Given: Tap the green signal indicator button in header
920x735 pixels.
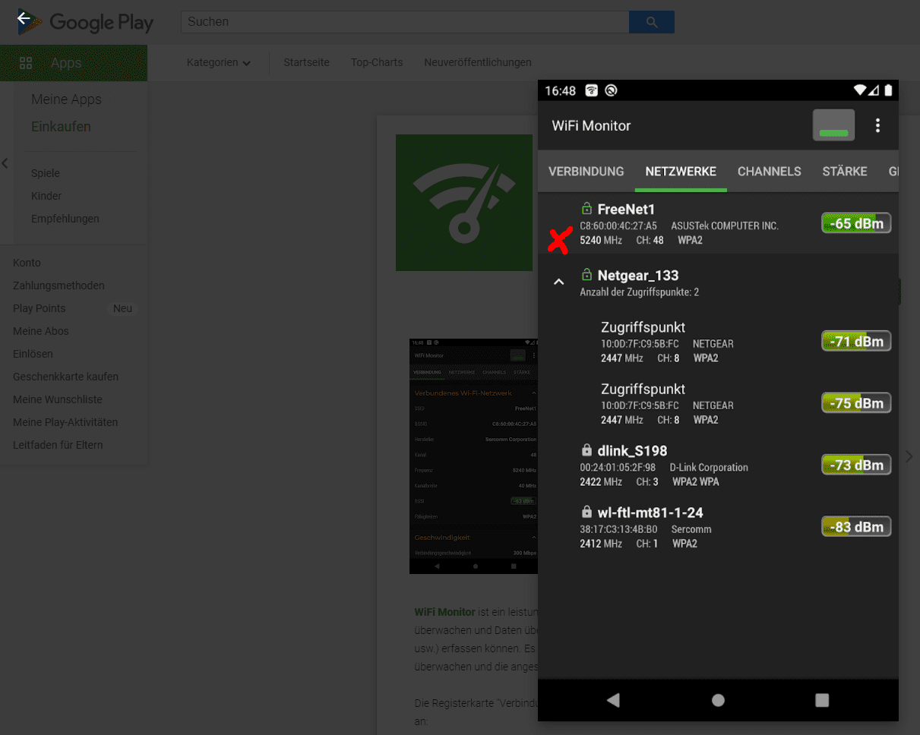Looking at the screenshot, I should pos(833,125).
